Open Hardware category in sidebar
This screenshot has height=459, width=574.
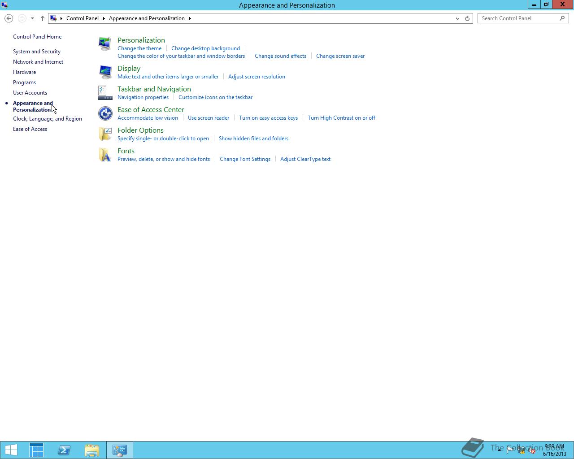click(24, 72)
